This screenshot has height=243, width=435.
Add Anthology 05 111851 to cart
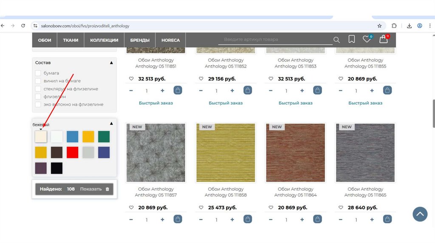click(178, 91)
